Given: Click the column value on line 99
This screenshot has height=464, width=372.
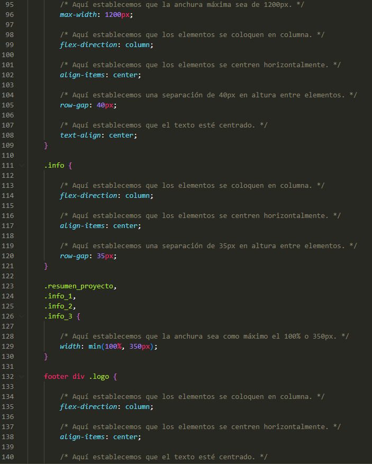Looking at the screenshot, I should tap(138, 45).
